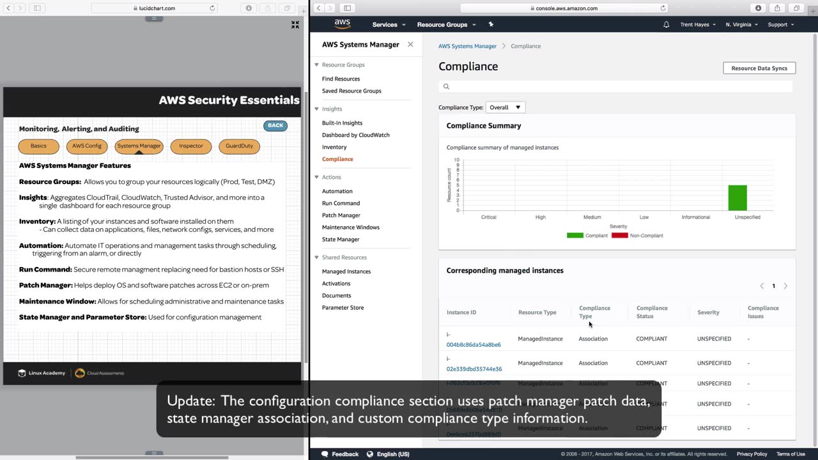
Task: Go back in the Lucidchart Safari window
Action: point(8,8)
